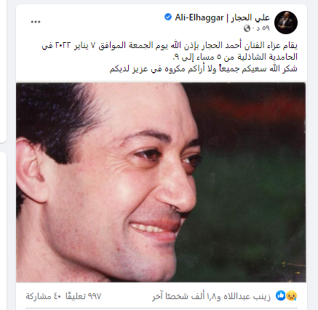The width and height of the screenshot is (318, 310).
Task: View the ٤٠ مشاركة shares
Action: pyautogui.click(x=44, y=296)
